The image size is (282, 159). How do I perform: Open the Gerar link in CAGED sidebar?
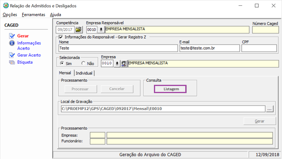point(23,36)
